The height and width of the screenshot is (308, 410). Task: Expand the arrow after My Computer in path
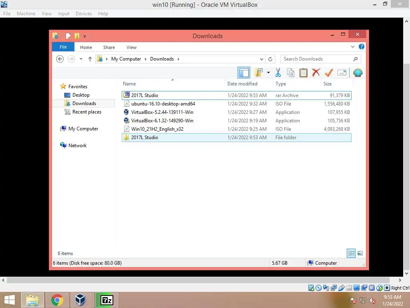point(146,59)
